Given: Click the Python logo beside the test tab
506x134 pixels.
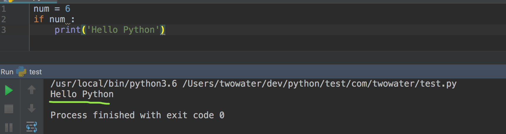Looking at the screenshot, I should pos(21,72).
